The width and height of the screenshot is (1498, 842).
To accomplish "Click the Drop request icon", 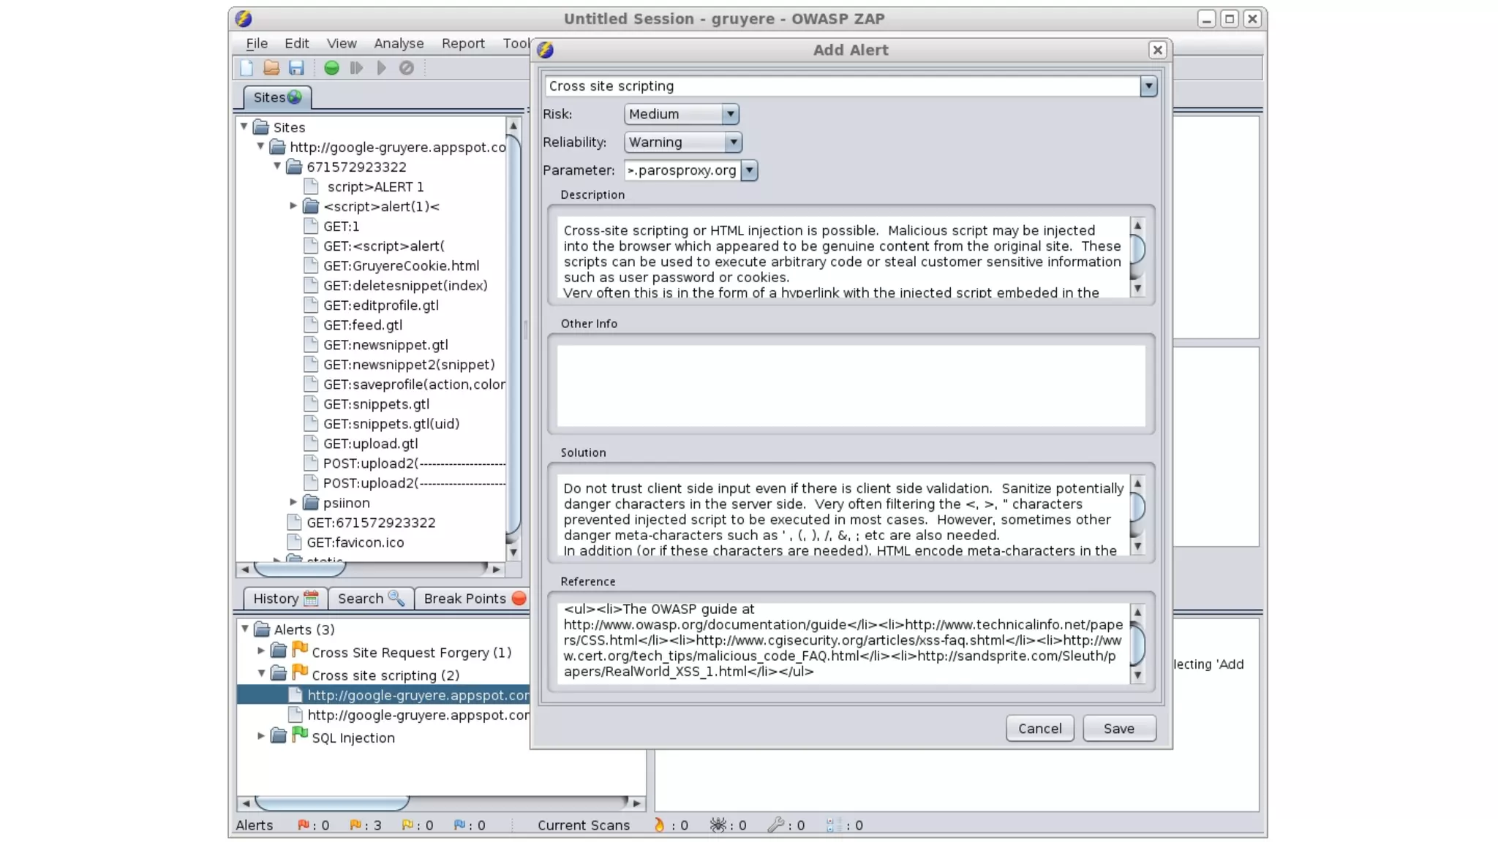I will click(x=407, y=68).
